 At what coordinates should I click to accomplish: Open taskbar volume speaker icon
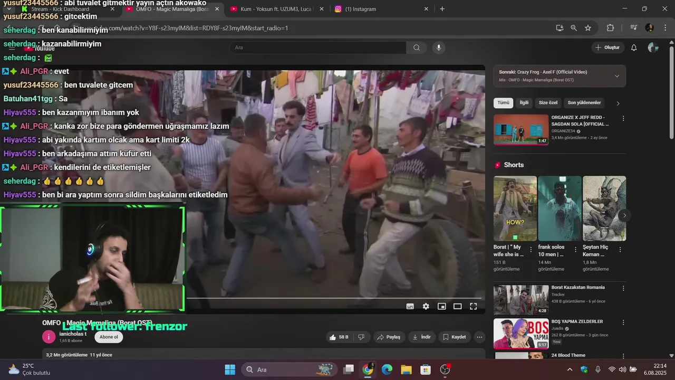click(622, 369)
